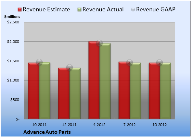Click the $millions axis unit label
The width and height of the screenshot is (191, 137).
(x=12, y=17)
